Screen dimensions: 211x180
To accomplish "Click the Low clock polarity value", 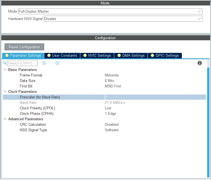I will click(108, 108).
